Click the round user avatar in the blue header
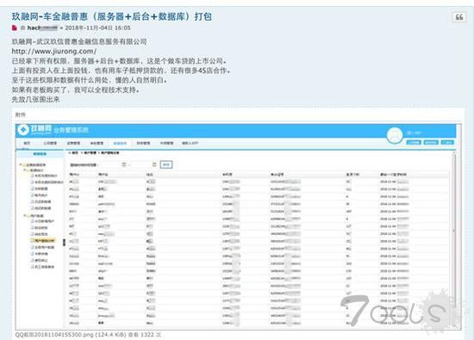 tap(395, 136)
